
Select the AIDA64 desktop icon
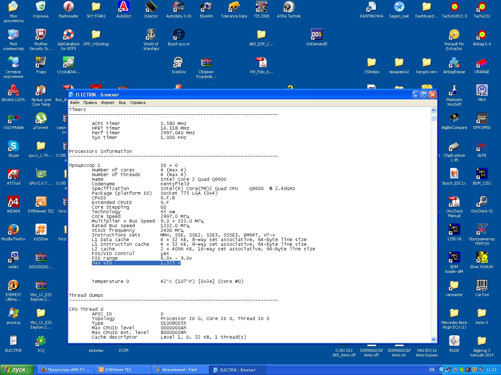tap(13, 205)
